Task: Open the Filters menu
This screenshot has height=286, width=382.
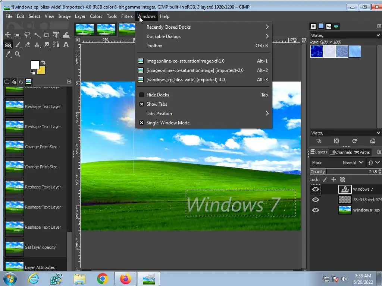Action: pos(127,16)
